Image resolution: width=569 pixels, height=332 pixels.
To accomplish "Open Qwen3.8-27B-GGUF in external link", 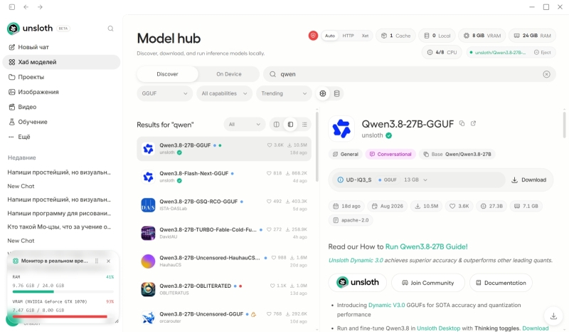I will pyautogui.click(x=473, y=123).
